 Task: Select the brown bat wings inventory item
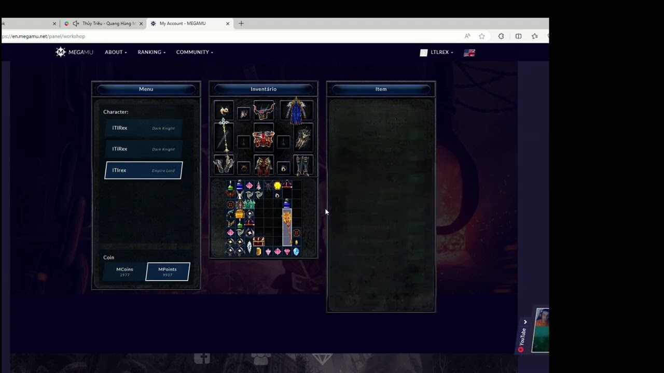(230, 195)
